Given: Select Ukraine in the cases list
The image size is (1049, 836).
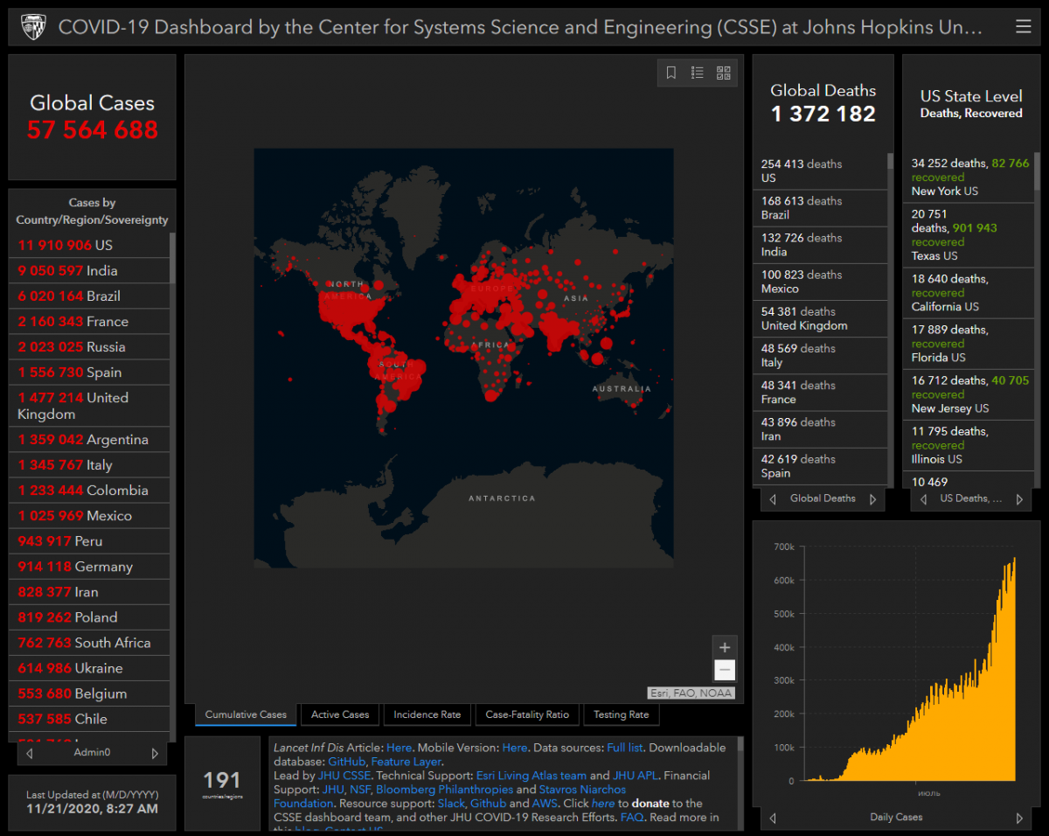Looking at the screenshot, I should (89, 667).
